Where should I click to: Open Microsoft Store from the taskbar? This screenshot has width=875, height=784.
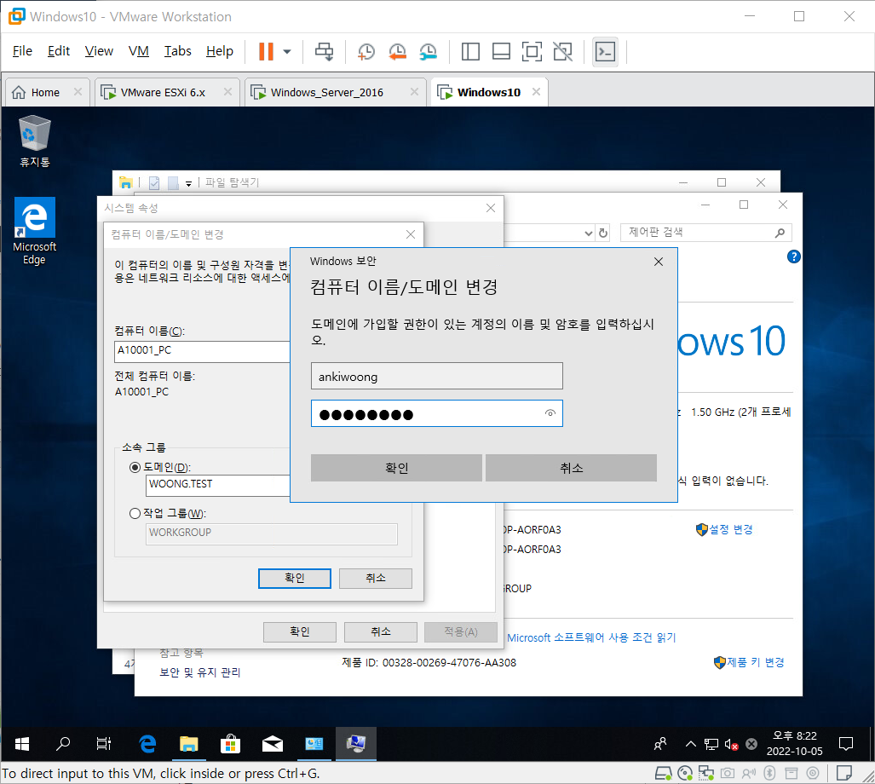[x=230, y=743]
